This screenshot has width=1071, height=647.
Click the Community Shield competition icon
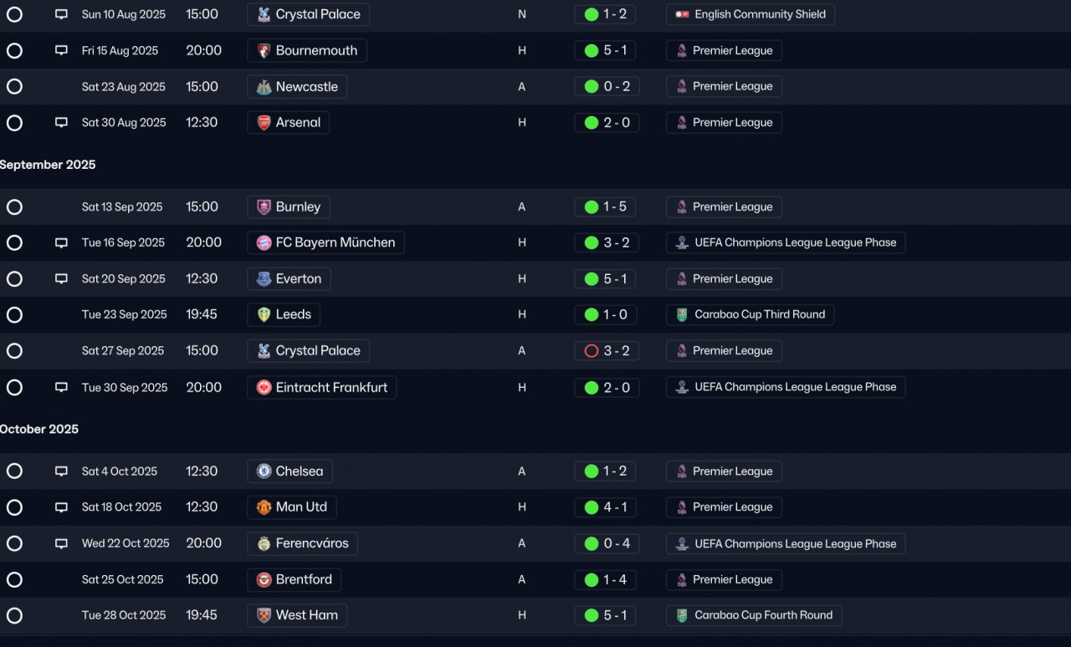click(x=682, y=14)
